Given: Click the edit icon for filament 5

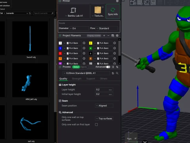Looking at the screenshot, I should (84, 53).
